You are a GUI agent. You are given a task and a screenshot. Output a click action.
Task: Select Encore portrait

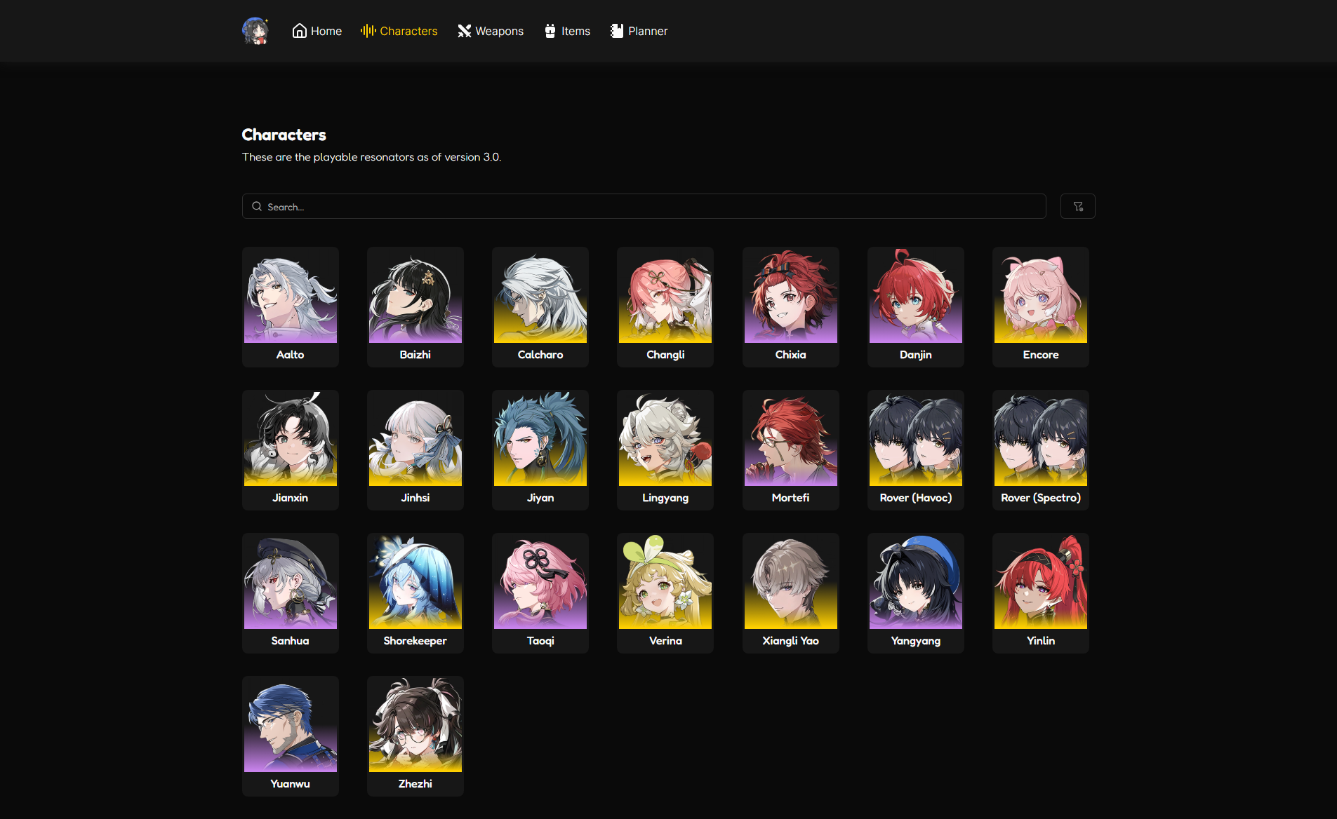[1041, 295]
